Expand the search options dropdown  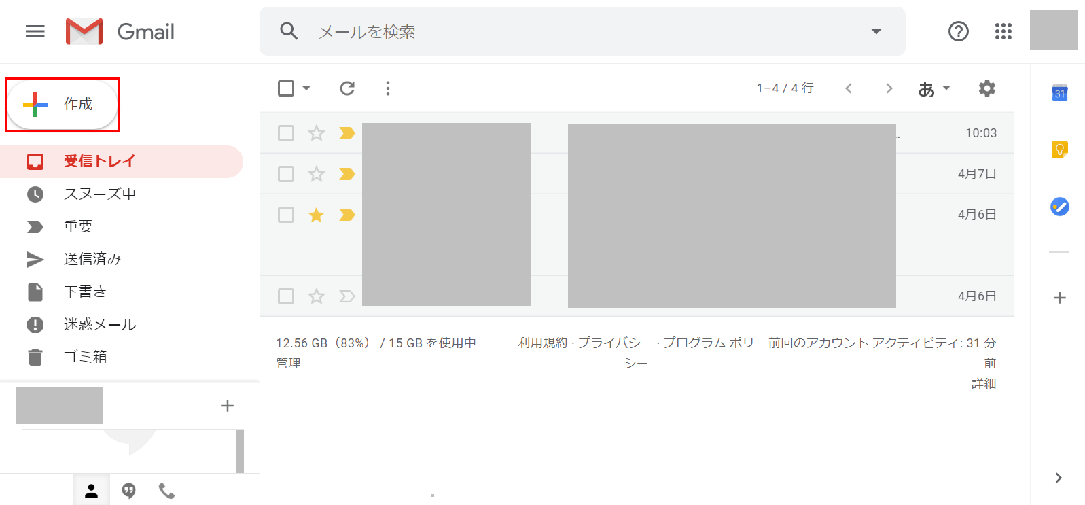[876, 31]
